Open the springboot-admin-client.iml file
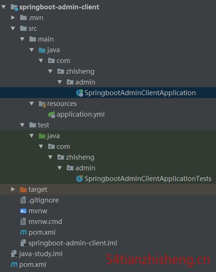Screen dimensions: 216x272 tap(69, 243)
